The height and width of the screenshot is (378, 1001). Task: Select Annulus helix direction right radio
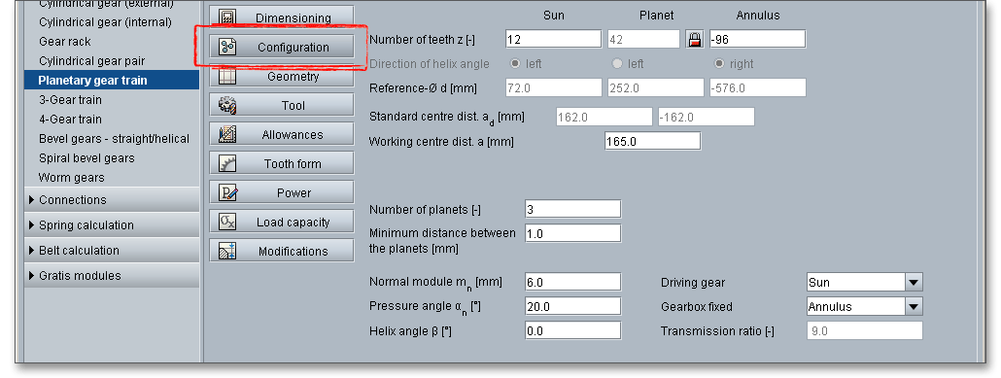coord(719,64)
